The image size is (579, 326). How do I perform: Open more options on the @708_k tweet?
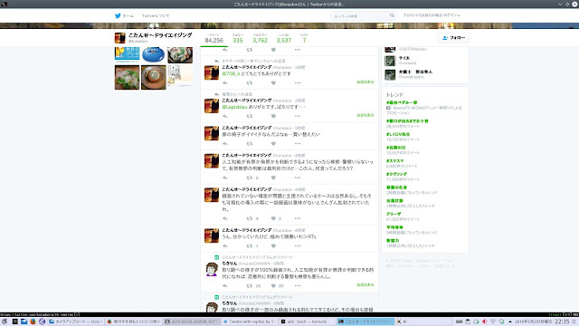click(x=298, y=83)
